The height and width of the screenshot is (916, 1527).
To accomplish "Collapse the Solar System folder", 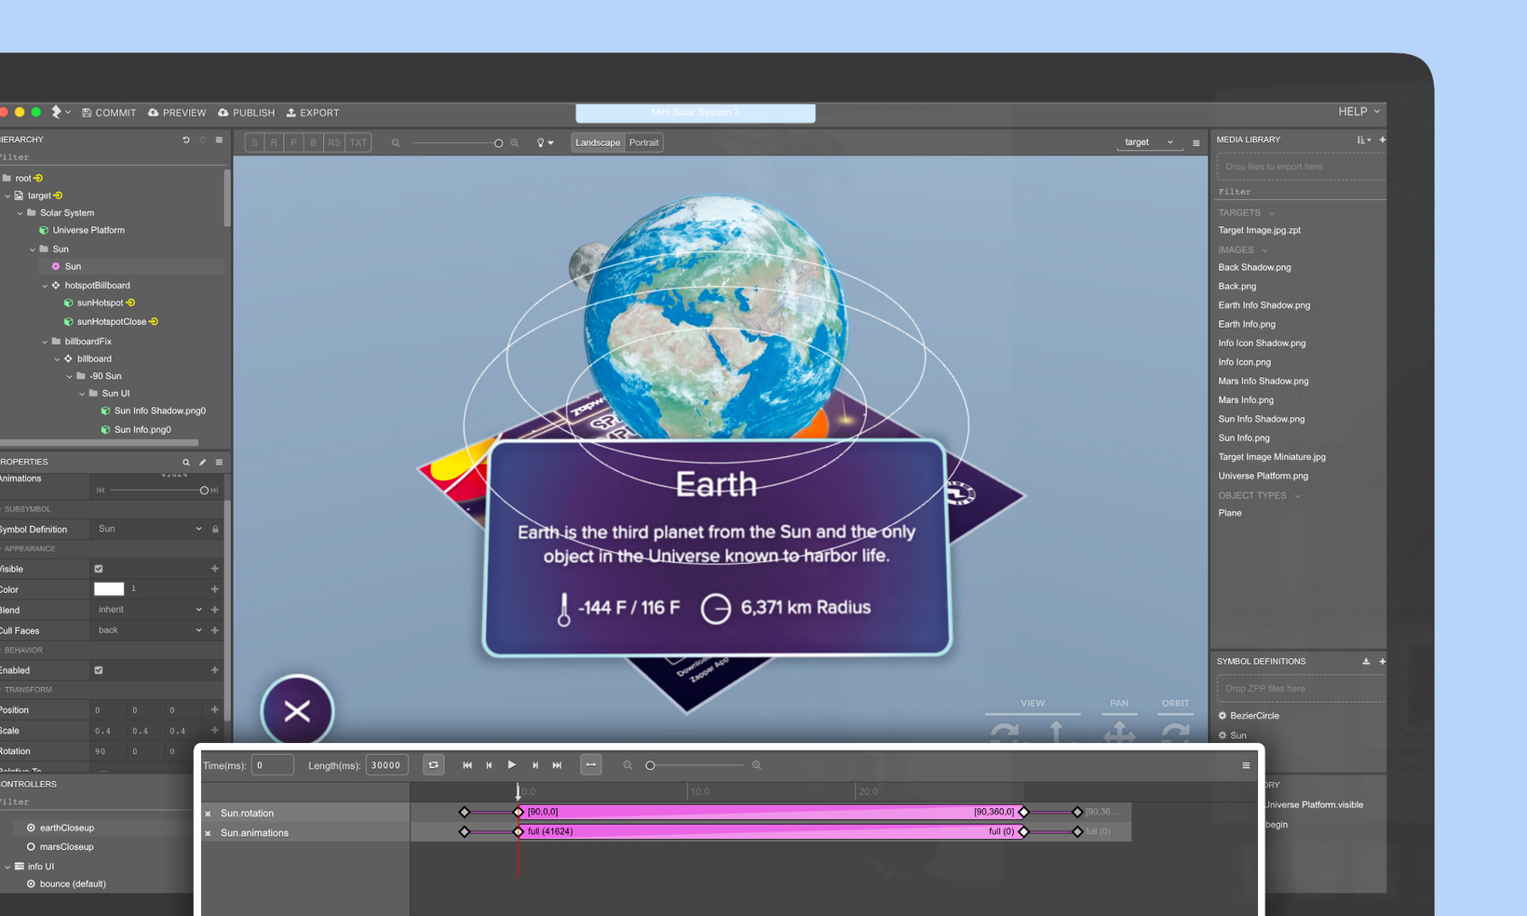I will tap(20, 213).
